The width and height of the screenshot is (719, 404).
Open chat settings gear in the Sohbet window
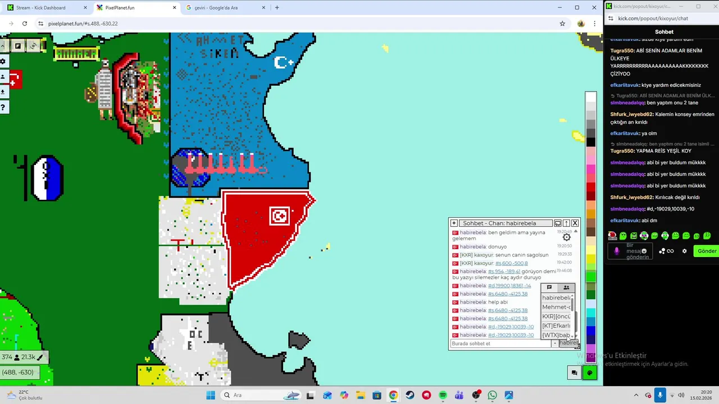click(566, 237)
